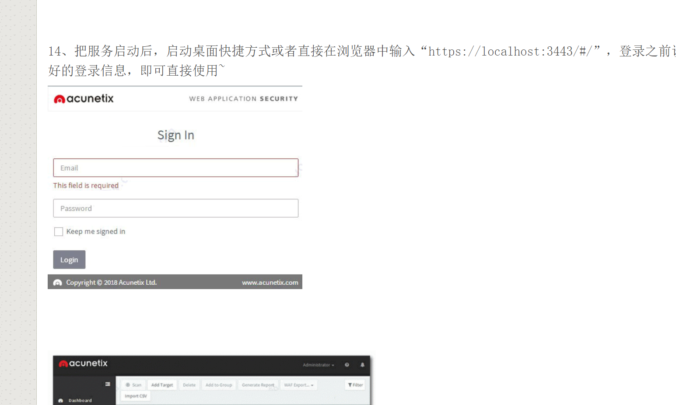Image resolution: width=676 pixels, height=405 pixels.
Task: Open the help question mark icon
Action: tap(347, 365)
